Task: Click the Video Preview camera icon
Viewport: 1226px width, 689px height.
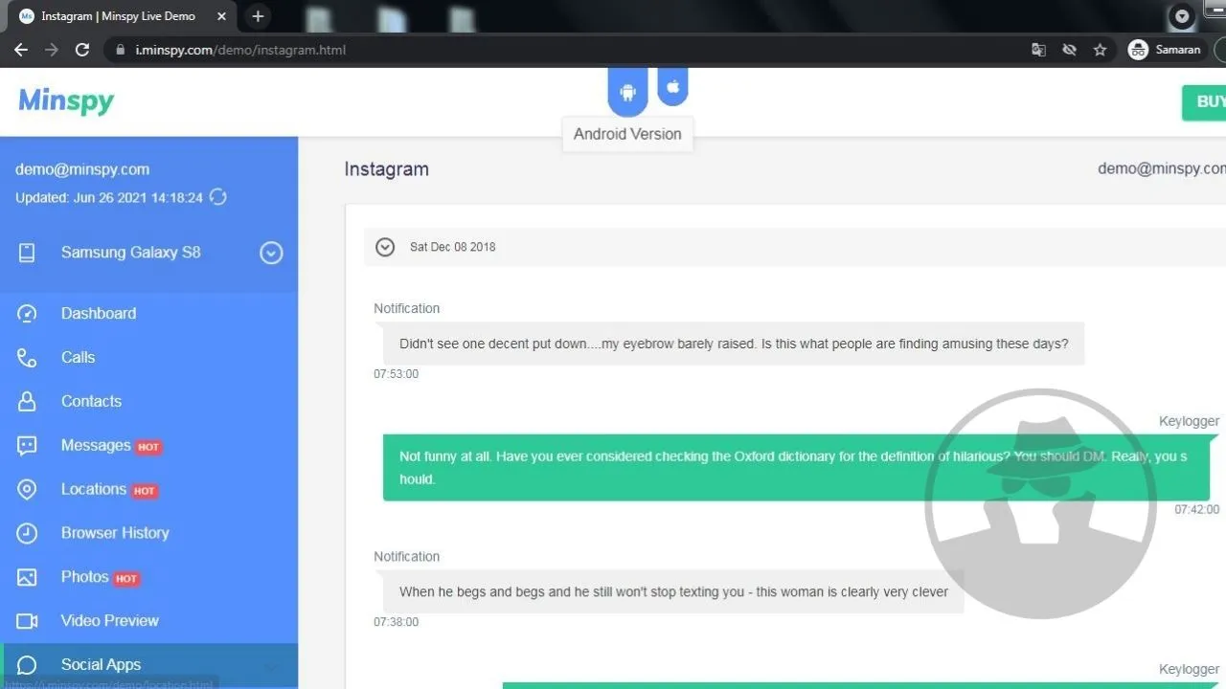Action: click(x=27, y=621)
